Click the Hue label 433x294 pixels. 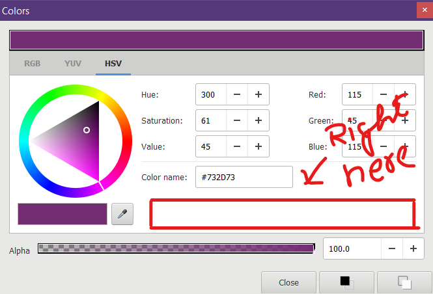150,94
